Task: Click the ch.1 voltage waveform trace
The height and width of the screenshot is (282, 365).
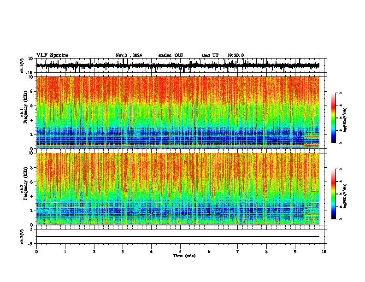Action: coord(177,65)
